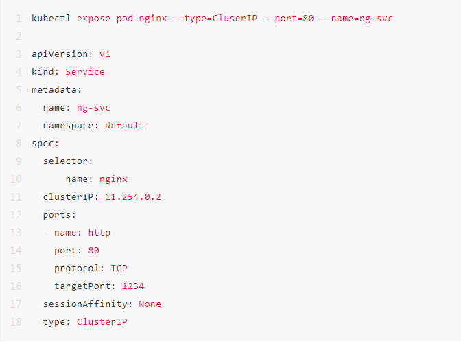Click the 'ClusterIP' value on the type line
Screen dimensions: 461x342
(x=102, y=321)
